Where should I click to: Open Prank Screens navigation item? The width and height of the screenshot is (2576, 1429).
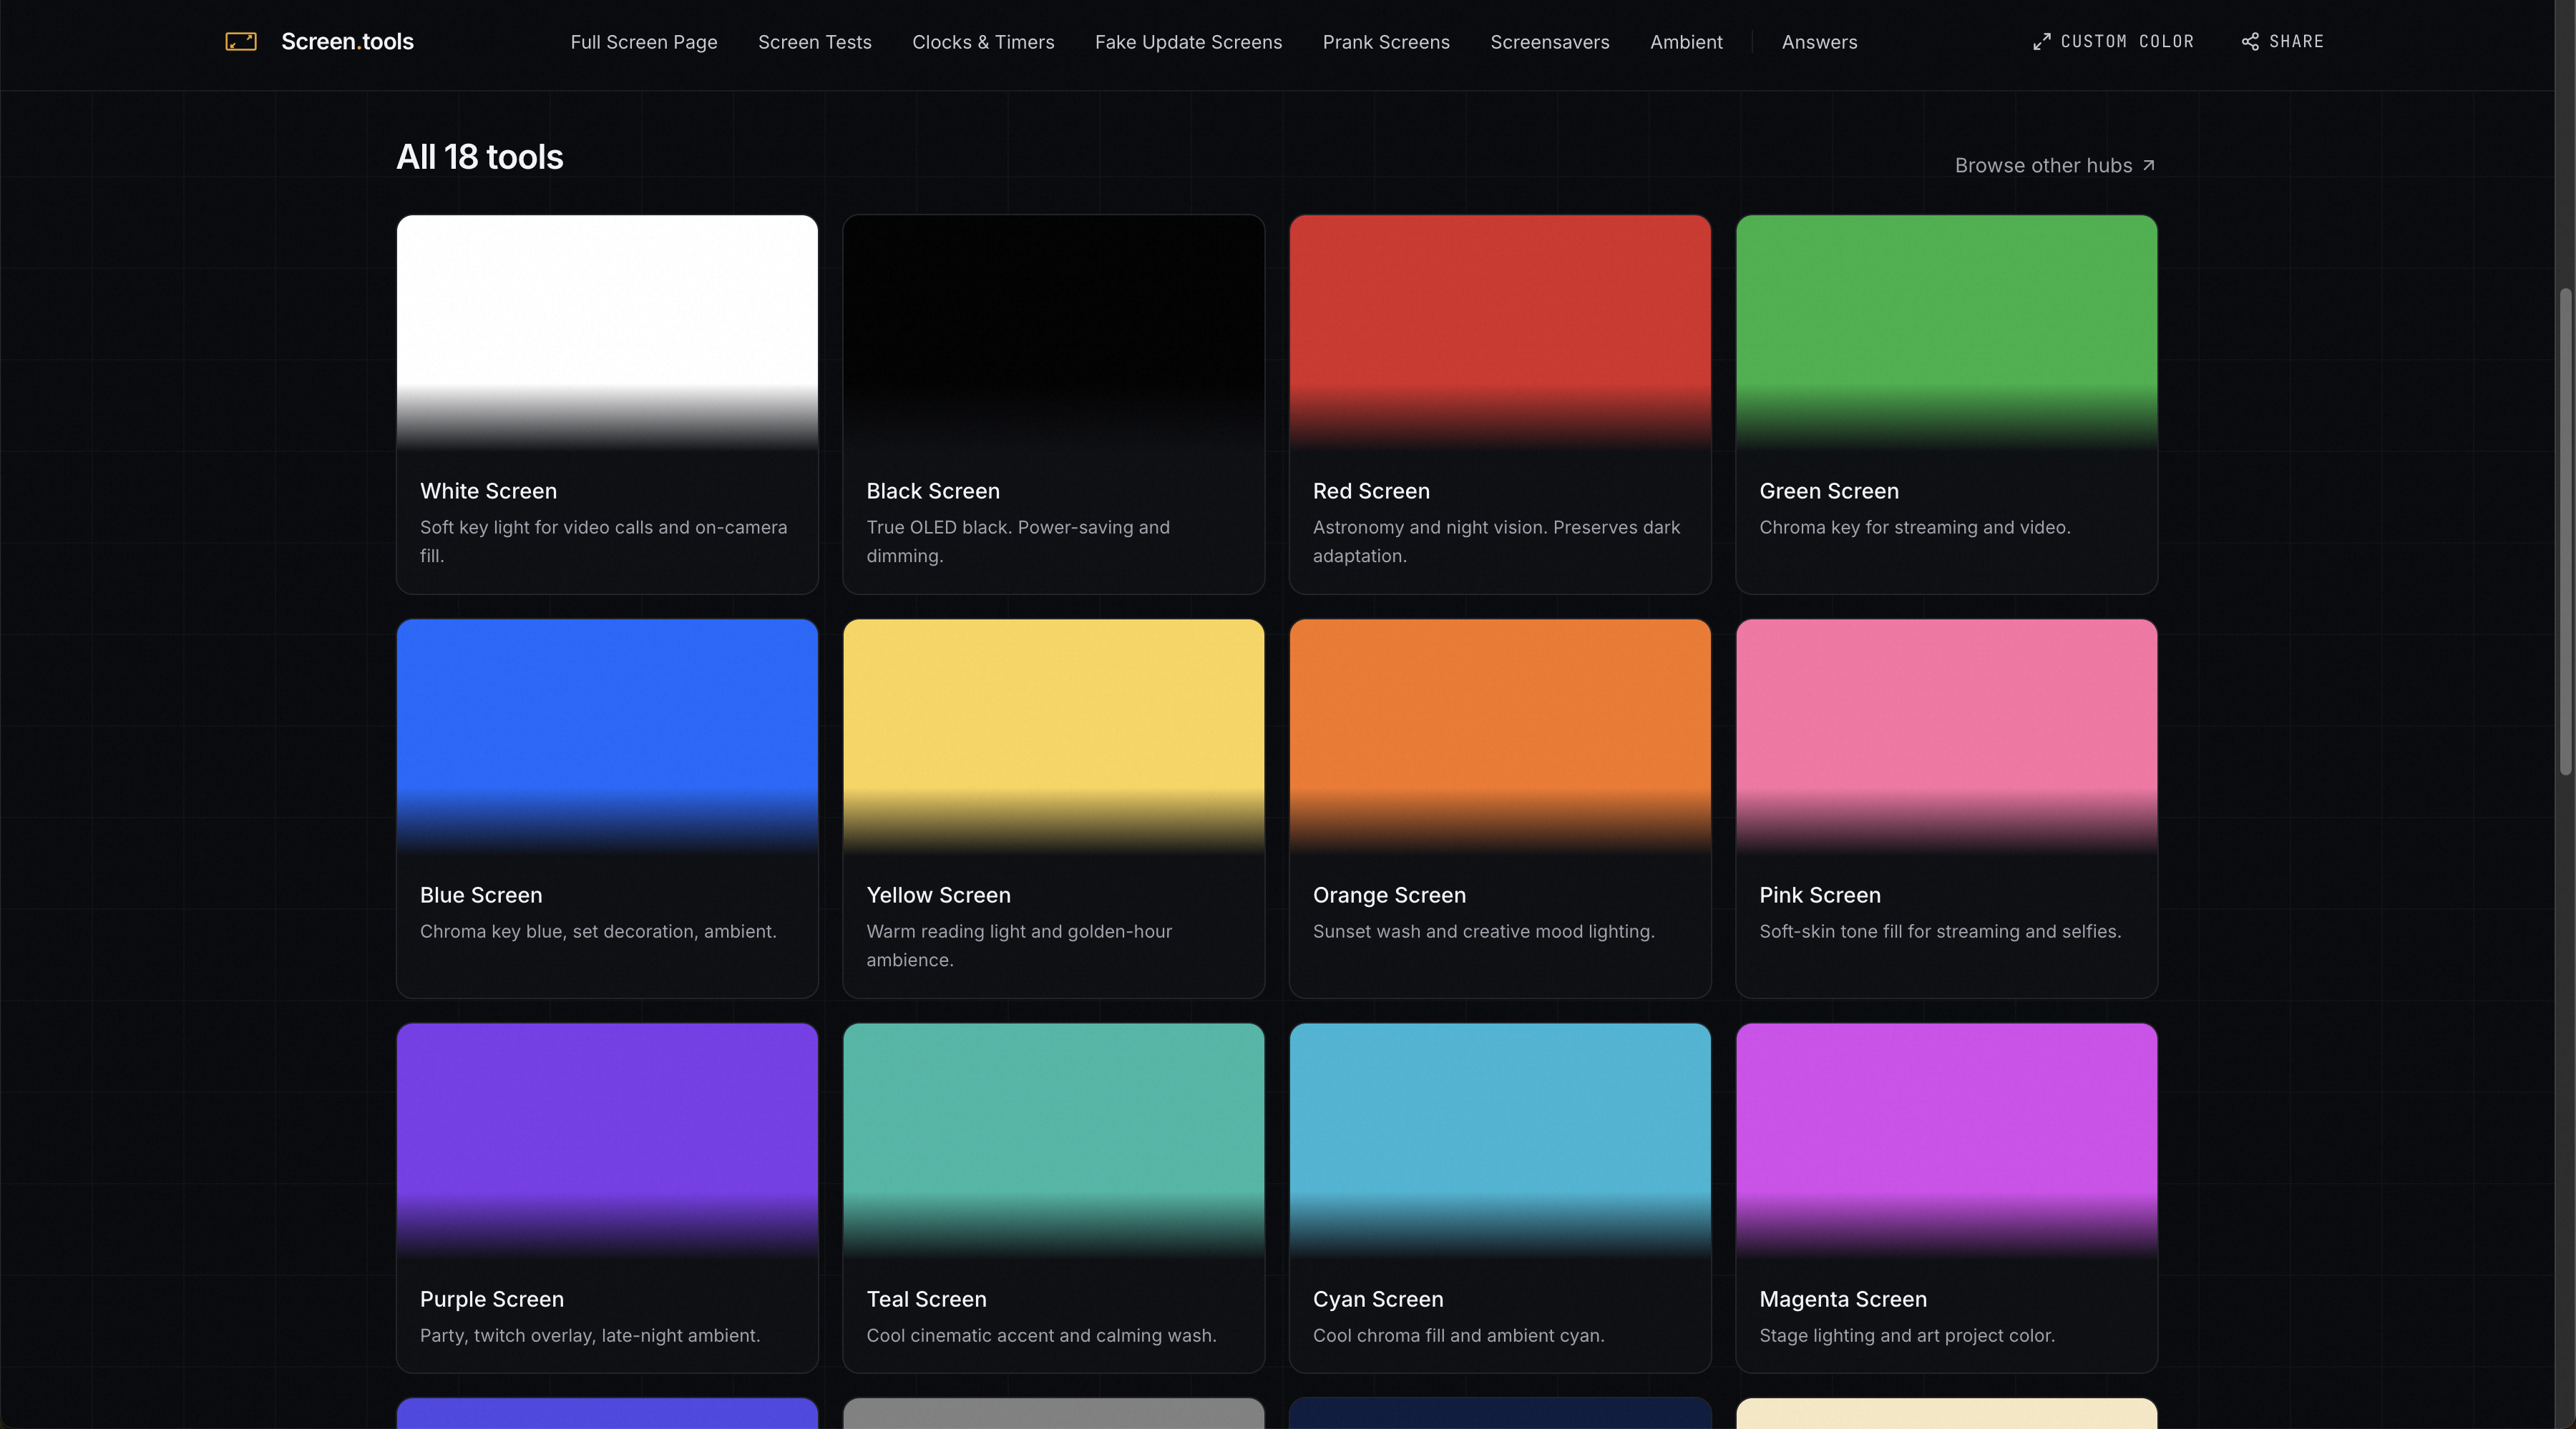(1386, 42)
